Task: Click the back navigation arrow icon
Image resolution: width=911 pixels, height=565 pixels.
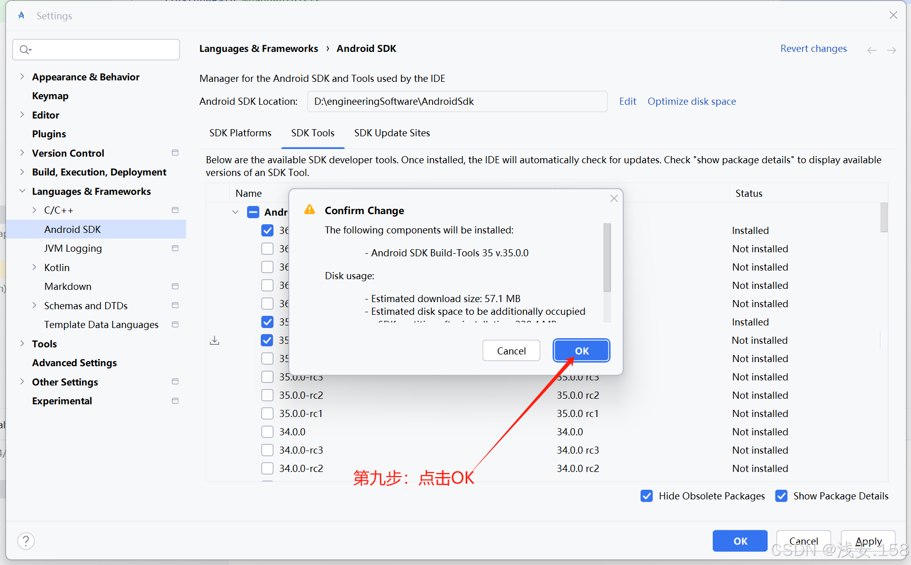Action: point(872,50)
